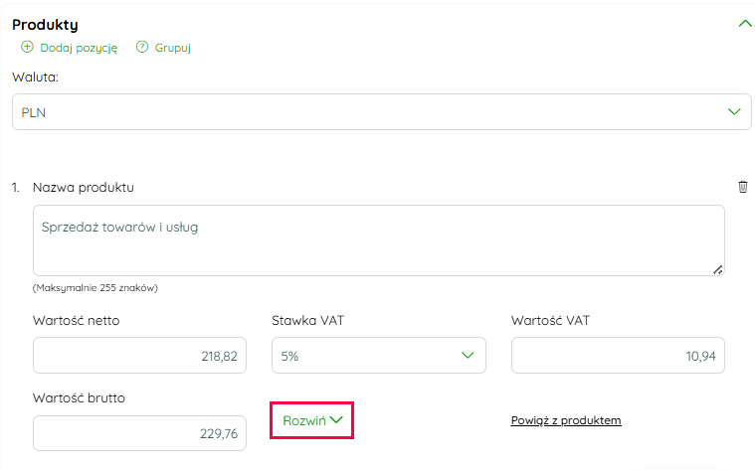Click the text area resize handle corner
This screenshot has width=755, height=470.
718,270
